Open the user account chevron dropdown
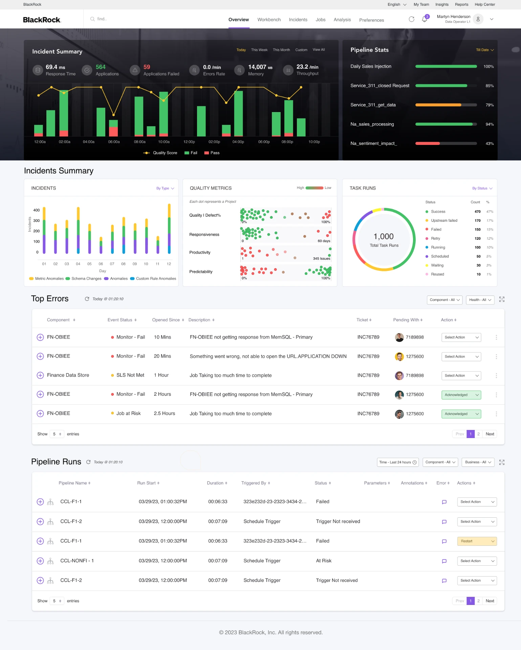The image size is (521, 650). click(x=492, y=19)
